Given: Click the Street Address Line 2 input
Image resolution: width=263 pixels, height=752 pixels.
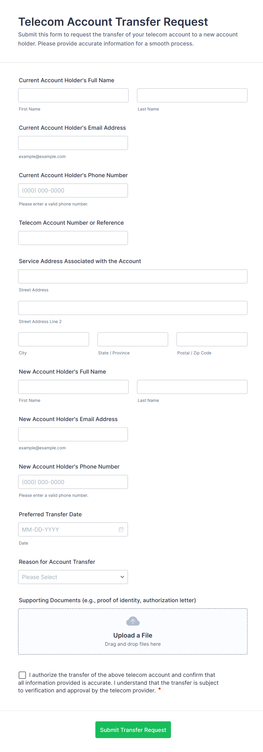Looking at the screenshot, I should [133, 308].
